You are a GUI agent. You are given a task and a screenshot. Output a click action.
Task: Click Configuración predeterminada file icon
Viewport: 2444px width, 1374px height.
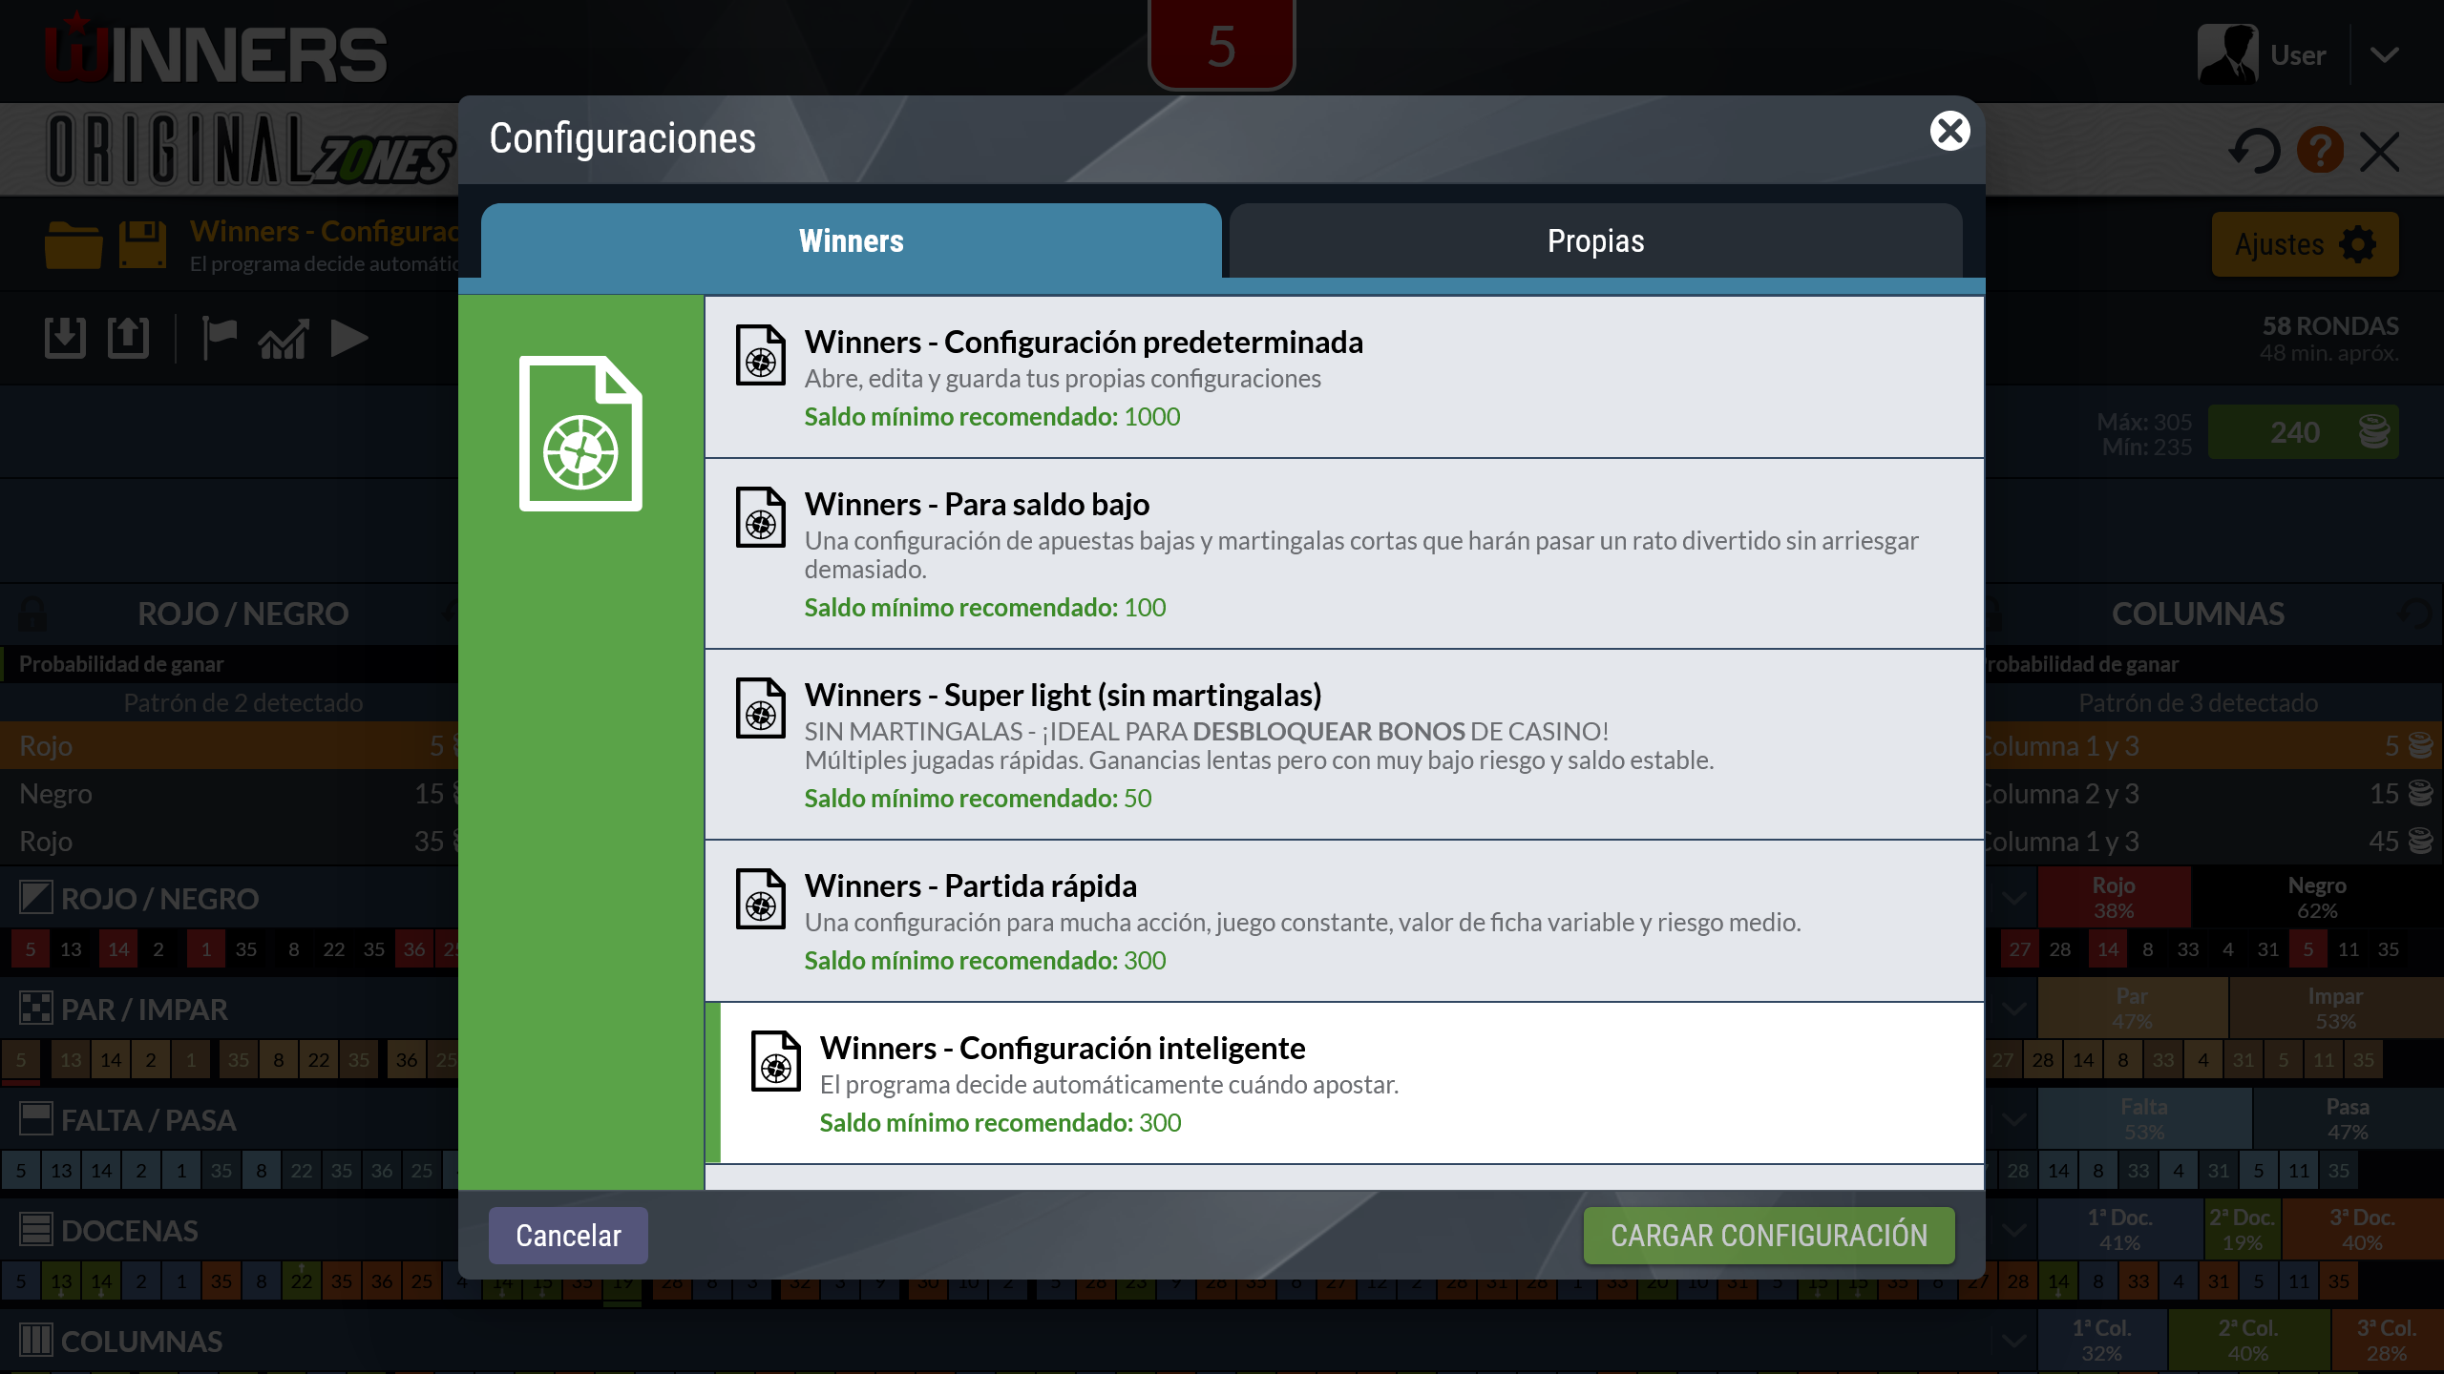[761, 355]
